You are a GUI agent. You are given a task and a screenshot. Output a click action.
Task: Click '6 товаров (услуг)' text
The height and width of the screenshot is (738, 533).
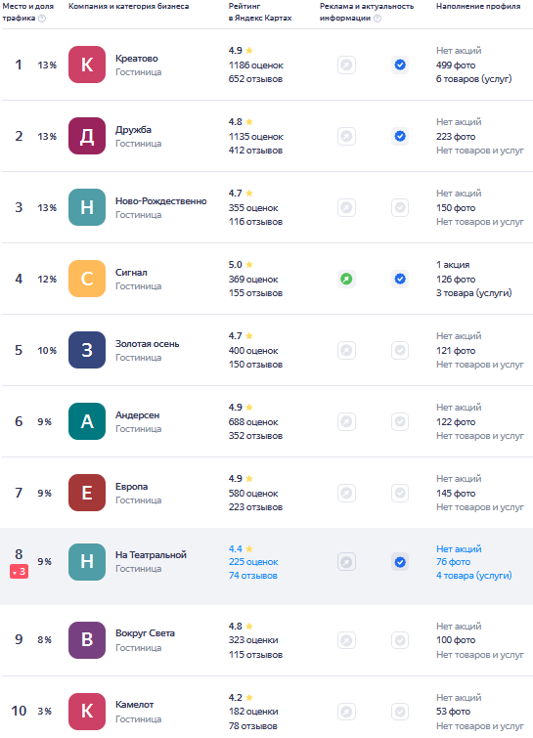(x=473, y=79)
